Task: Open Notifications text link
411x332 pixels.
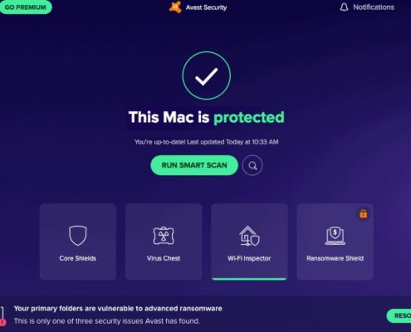Action: [374, 7]
